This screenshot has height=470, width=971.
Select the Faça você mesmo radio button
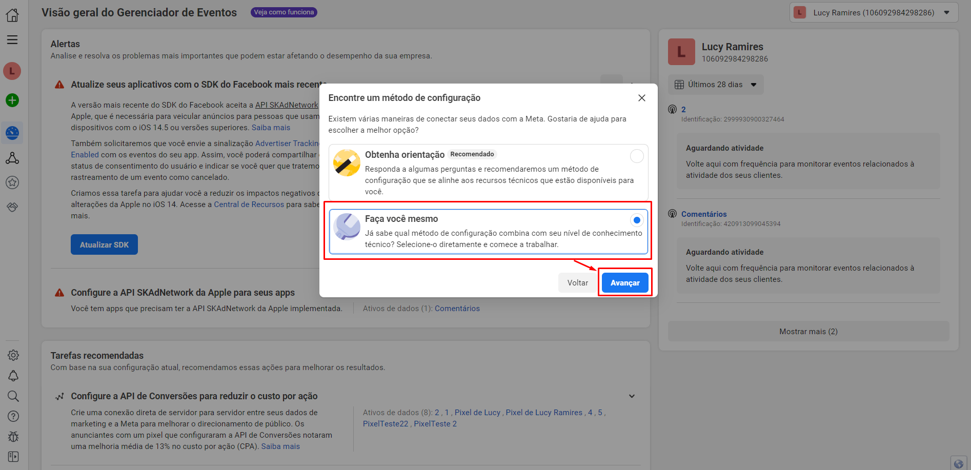[637, 220]
